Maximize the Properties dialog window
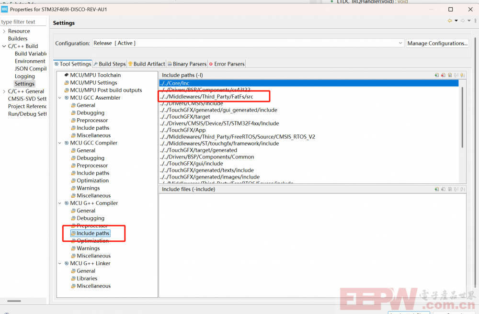The height and width of the screenshot is (314, 479). coord(451,10)
